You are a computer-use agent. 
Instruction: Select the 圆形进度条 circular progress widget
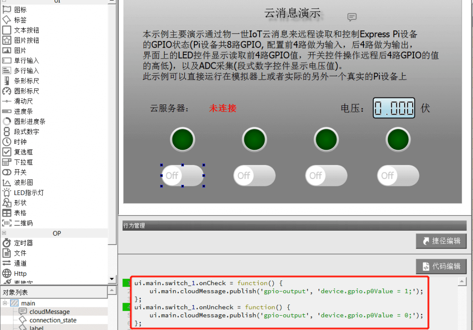click(24, 122)
